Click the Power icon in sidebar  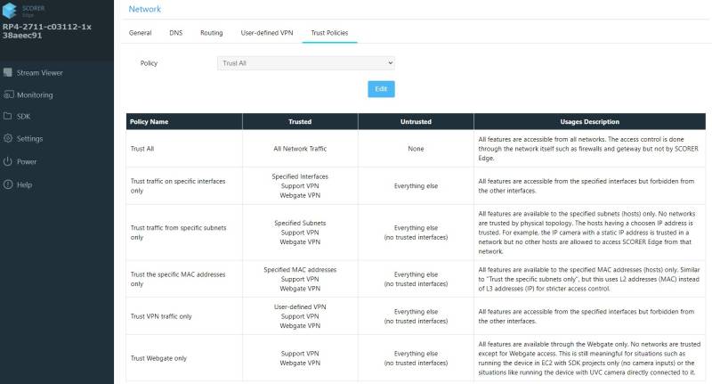pos(8,162)
